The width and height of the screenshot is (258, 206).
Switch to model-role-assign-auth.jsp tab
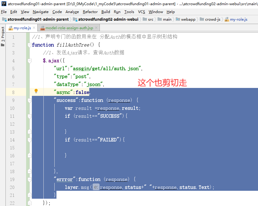coord(69,28)
